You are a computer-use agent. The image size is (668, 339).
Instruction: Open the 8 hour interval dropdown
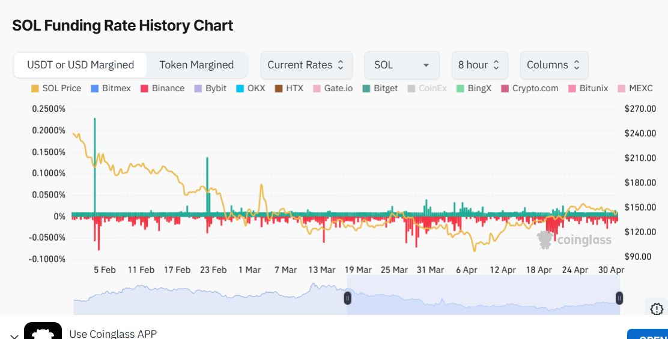(480, 65)
